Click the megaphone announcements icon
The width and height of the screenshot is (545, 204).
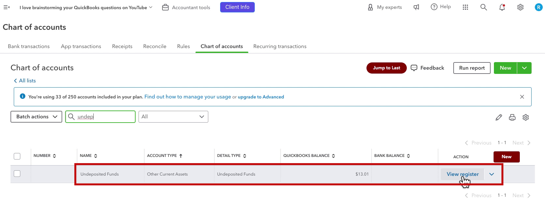(x=416, y=7)
